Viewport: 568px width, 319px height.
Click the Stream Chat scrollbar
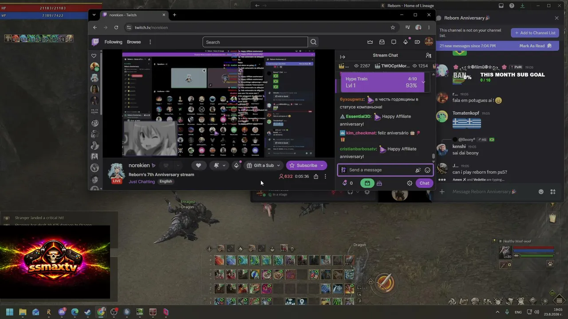pos(434,157)
